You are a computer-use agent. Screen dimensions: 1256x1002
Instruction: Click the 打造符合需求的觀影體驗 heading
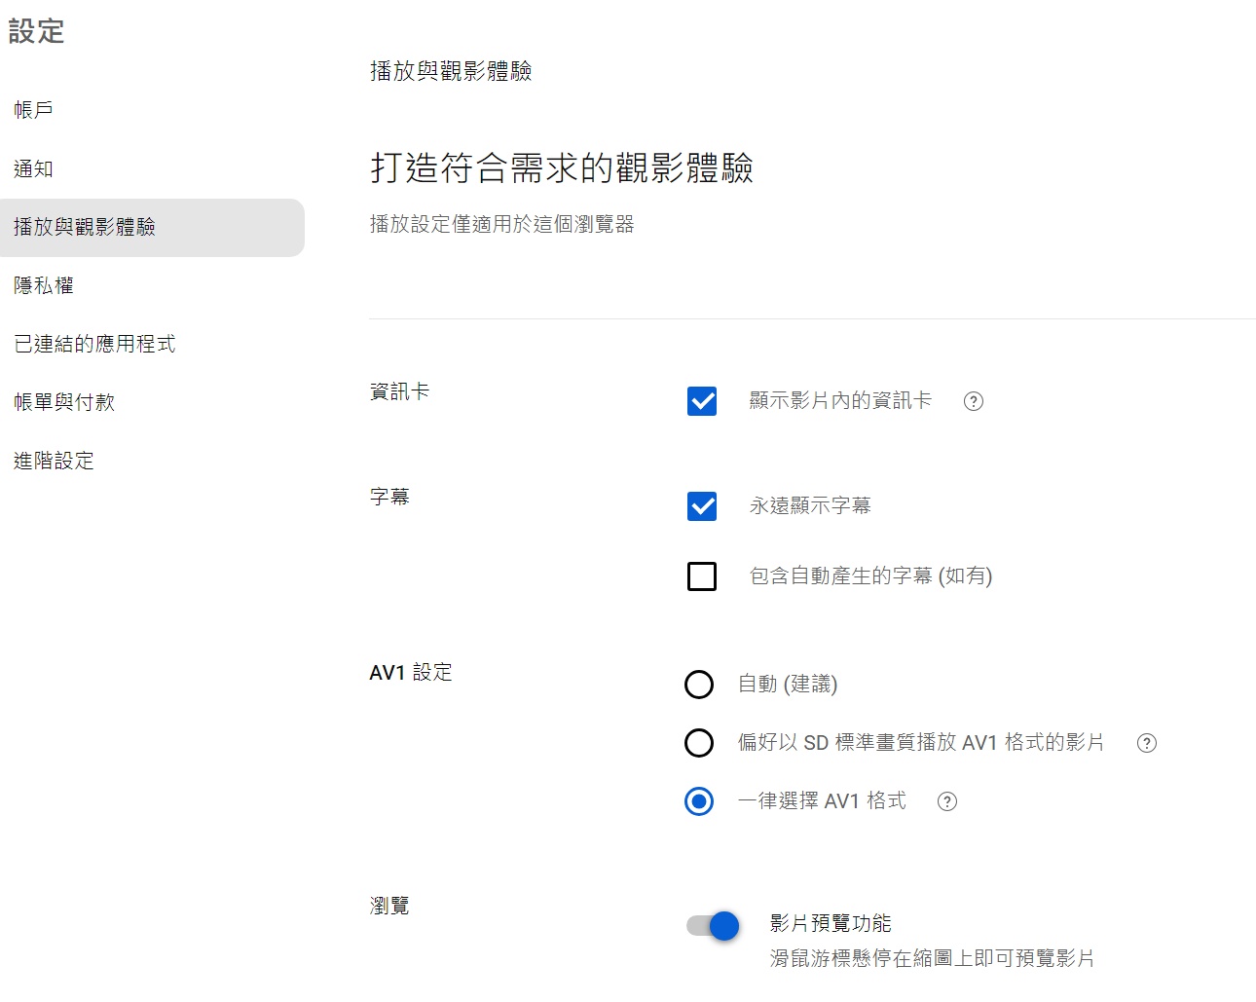coord(562,168)
